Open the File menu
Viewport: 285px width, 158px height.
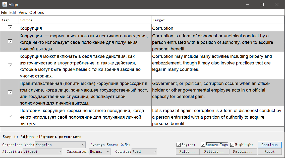[4, 12]
